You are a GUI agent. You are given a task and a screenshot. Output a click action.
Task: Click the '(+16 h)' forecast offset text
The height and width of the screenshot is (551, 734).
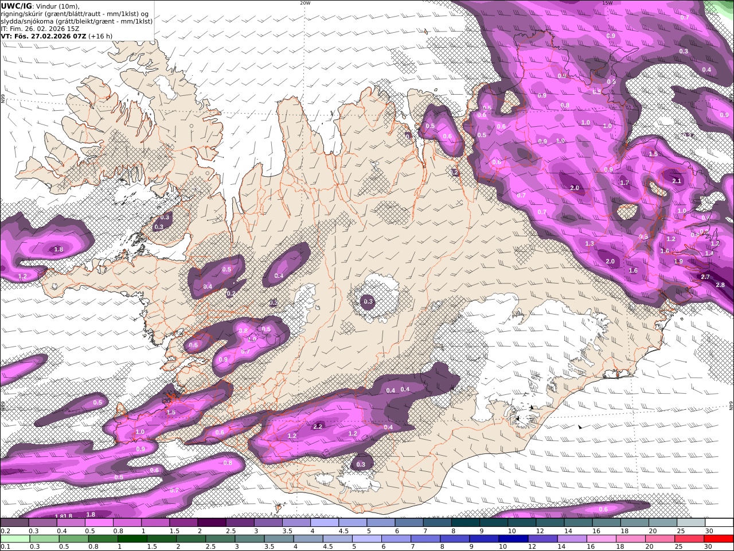(x=100, y=36)
